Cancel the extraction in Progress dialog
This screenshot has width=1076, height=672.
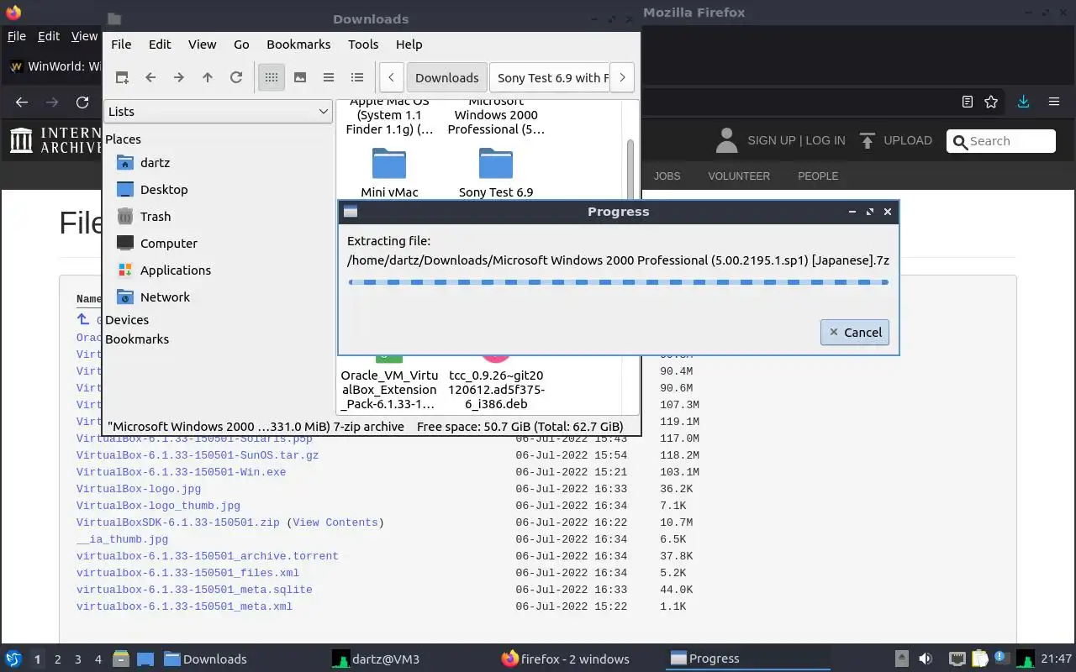[855, 332]
